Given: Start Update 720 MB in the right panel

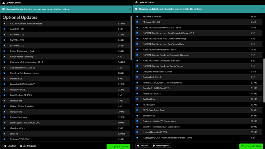Looking at the screenshot, I should click(x=251, y=146).
